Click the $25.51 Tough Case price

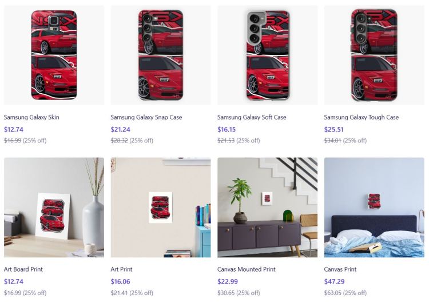pos(333,129)
